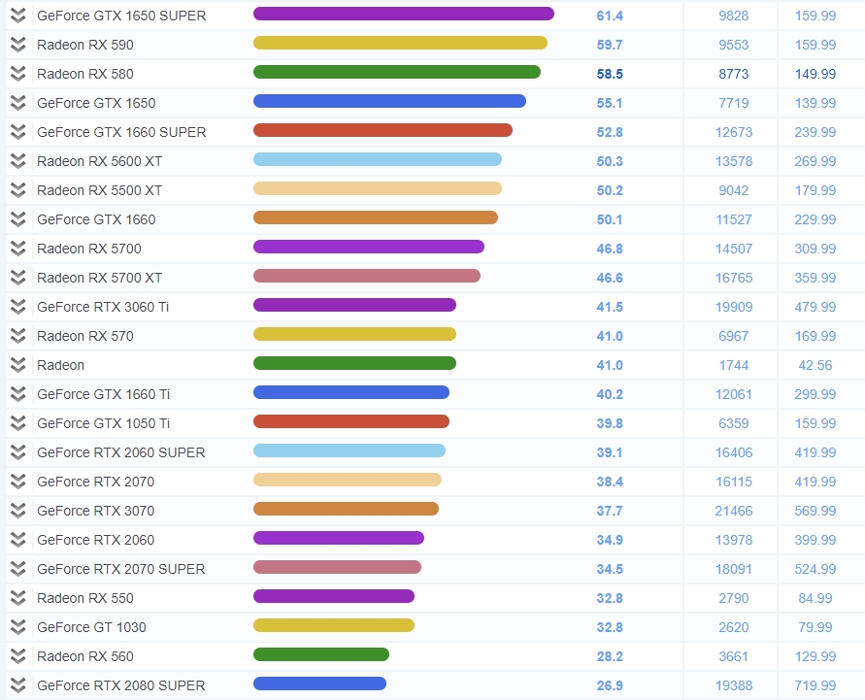Click the red bar for GeForce GTX 1050 Ti

click(351, 421)
